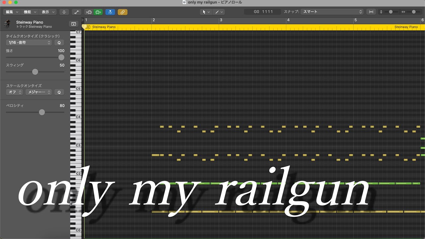Click the horizontal zoom arrows icon
Viewport: 425px width, 239px height.
(x=403, y=12)
